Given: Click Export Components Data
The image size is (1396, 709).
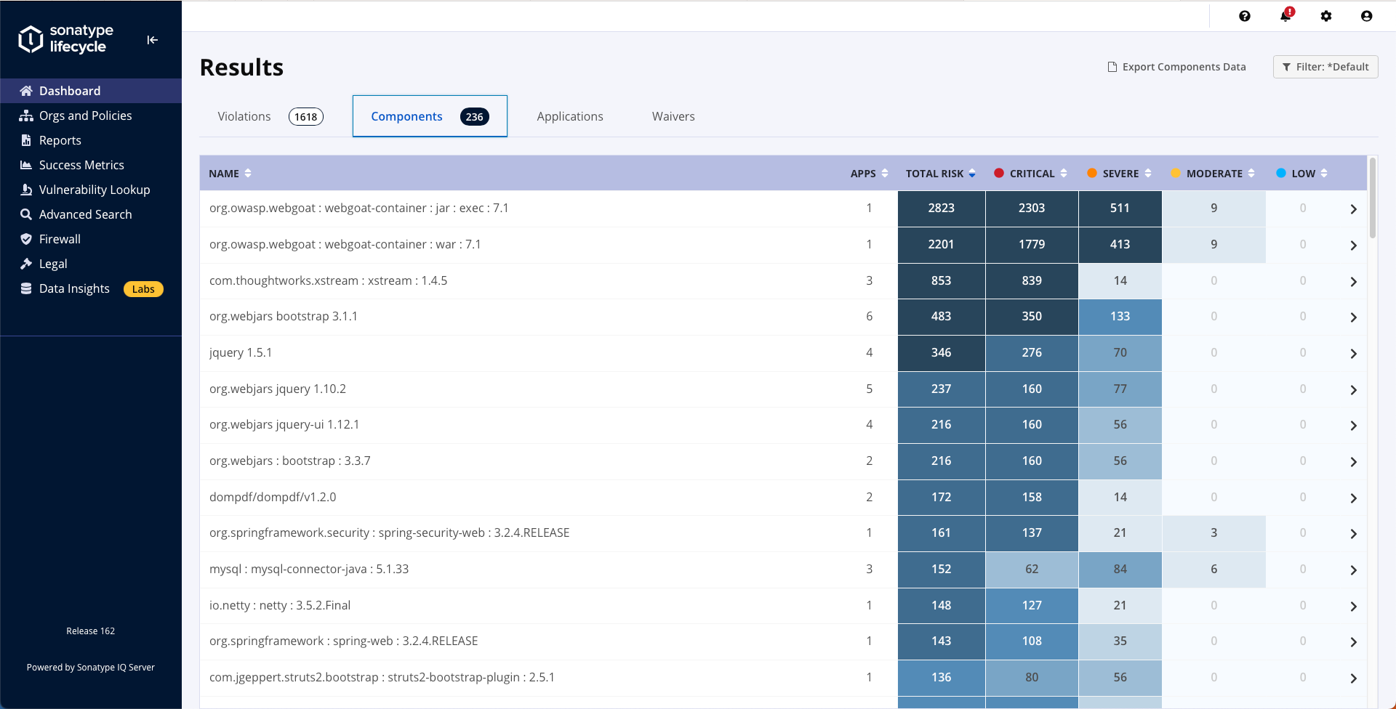Looking at the screenshot, I should [1176, 67].
